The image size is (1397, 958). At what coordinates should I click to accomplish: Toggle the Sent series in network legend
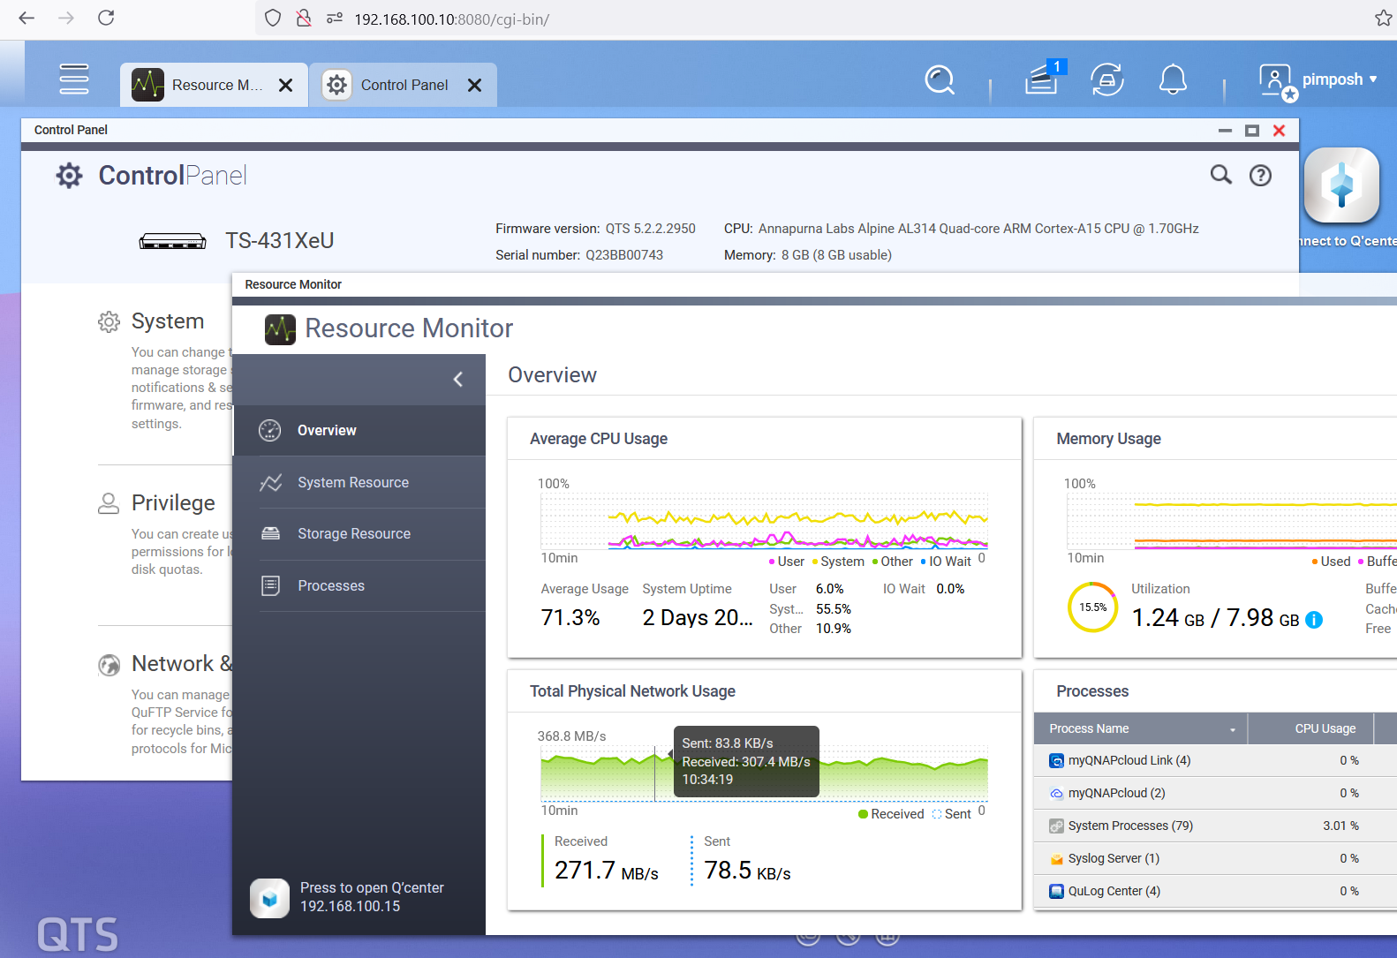(x=952, y=814)
